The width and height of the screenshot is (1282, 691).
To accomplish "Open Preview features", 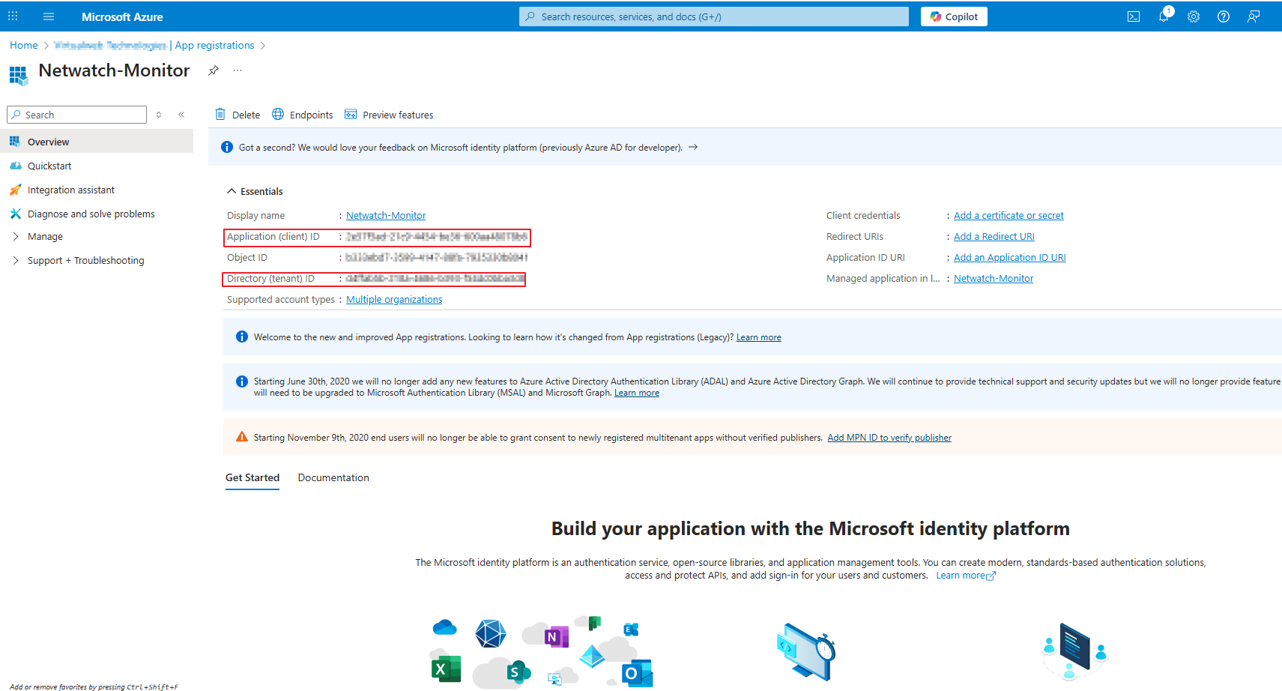I will 389,115.
